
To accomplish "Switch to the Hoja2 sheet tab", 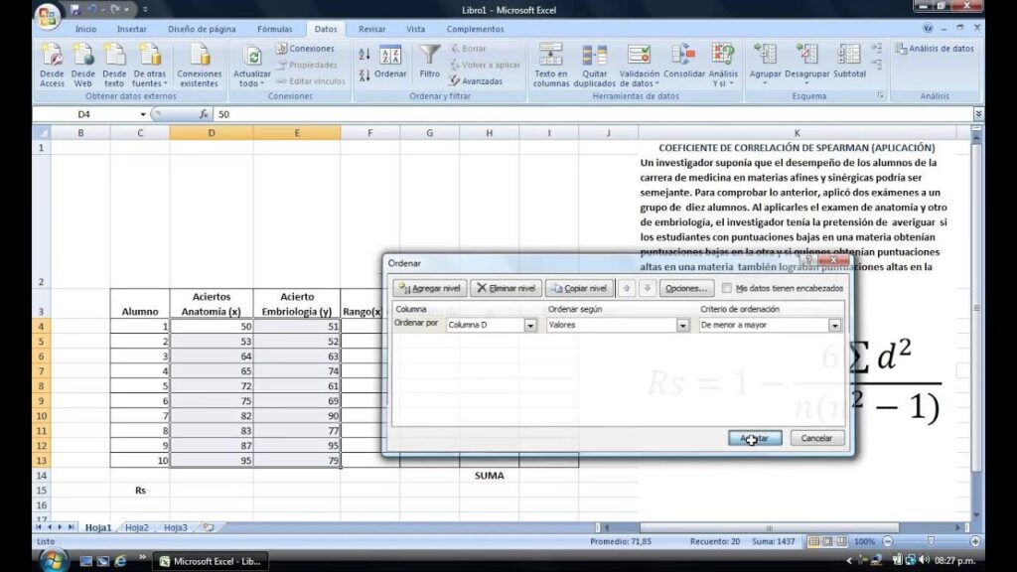I will click(x=137, y=527).
